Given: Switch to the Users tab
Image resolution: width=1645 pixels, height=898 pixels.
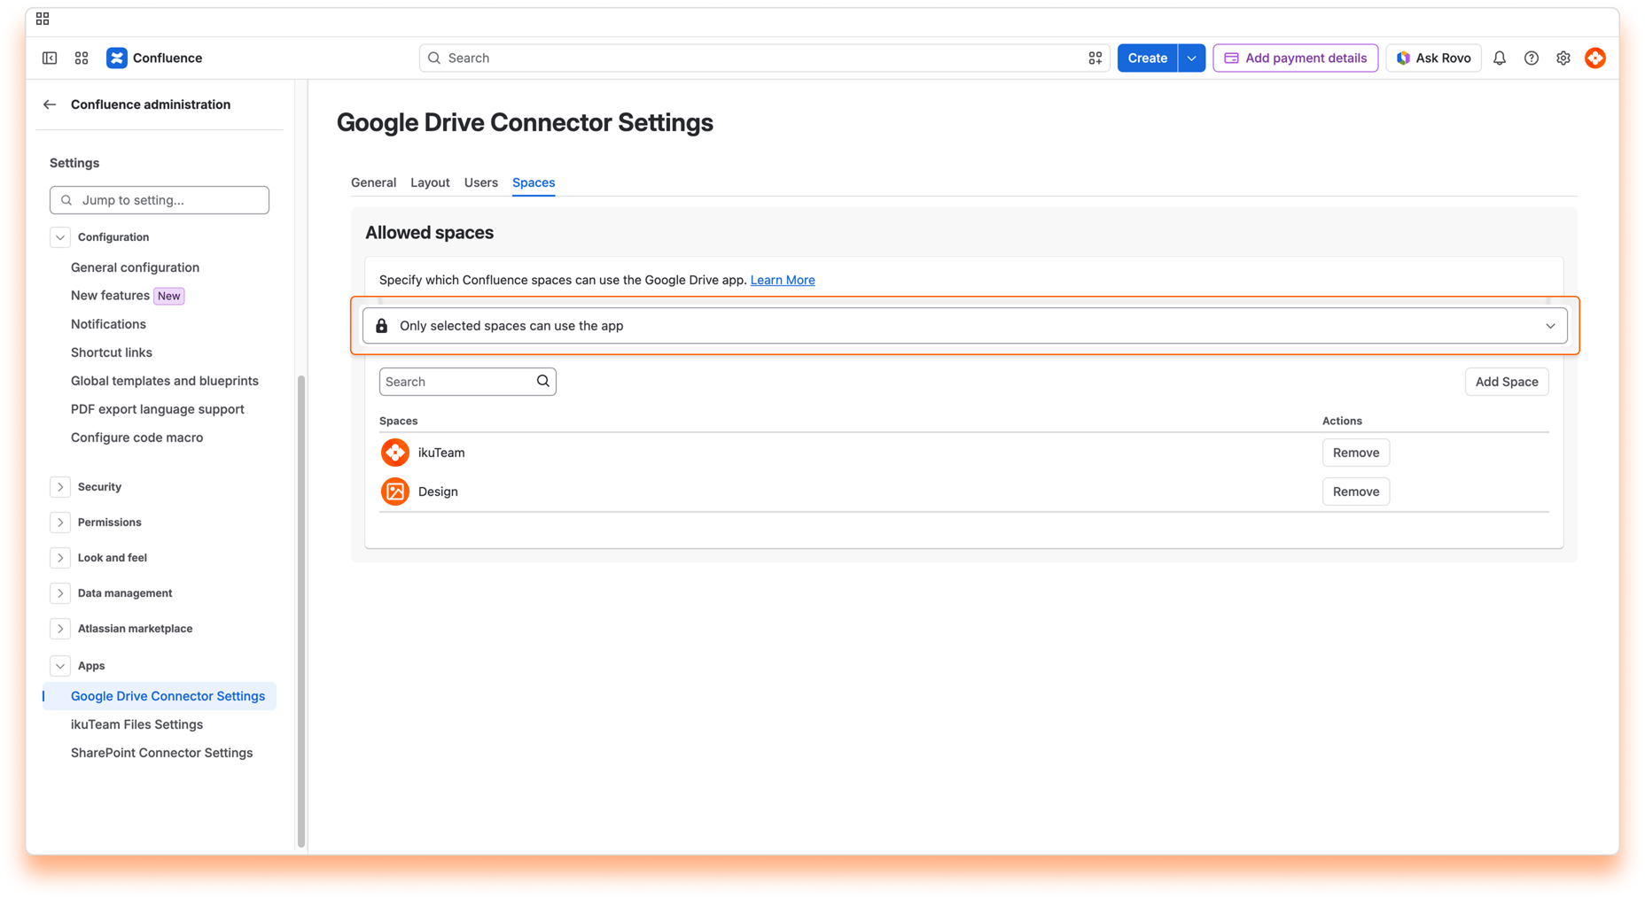Looking at the screenshot, I should click(x=480, y=182).
